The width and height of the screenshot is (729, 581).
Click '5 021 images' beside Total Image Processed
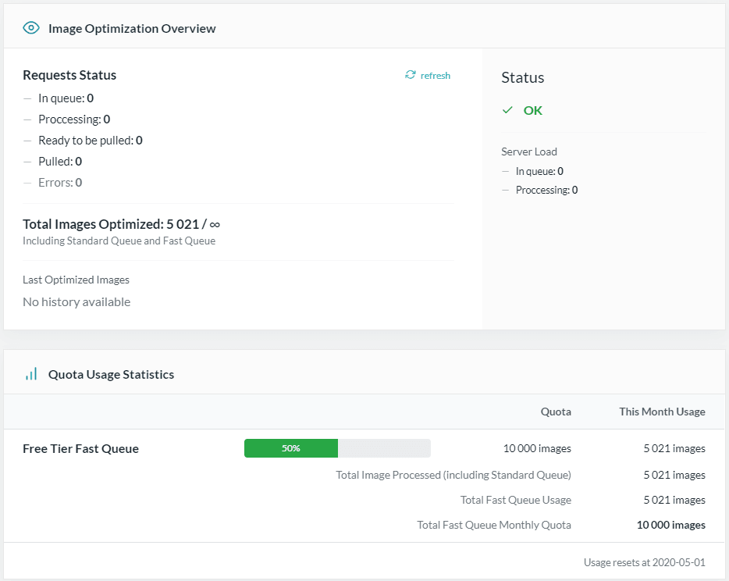674,475
